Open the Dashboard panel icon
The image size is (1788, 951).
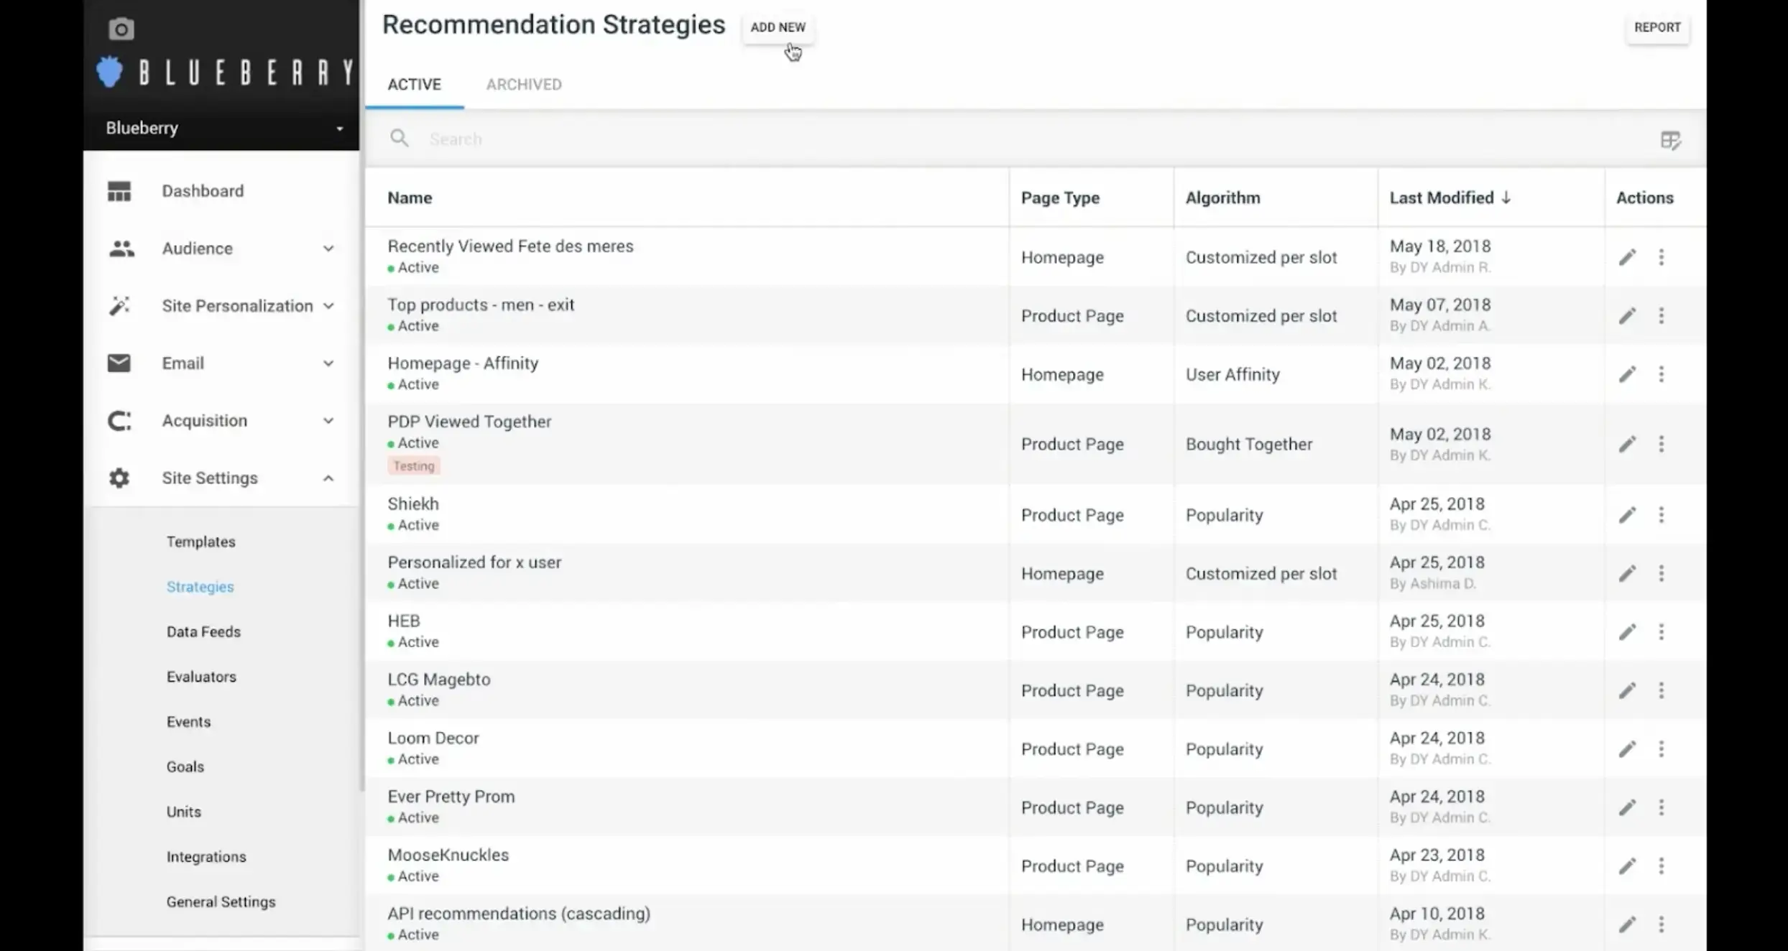point(119,190)
